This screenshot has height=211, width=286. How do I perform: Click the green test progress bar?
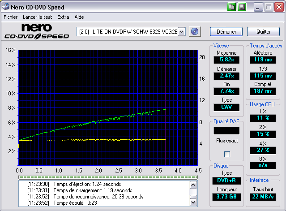click(107, 177)
